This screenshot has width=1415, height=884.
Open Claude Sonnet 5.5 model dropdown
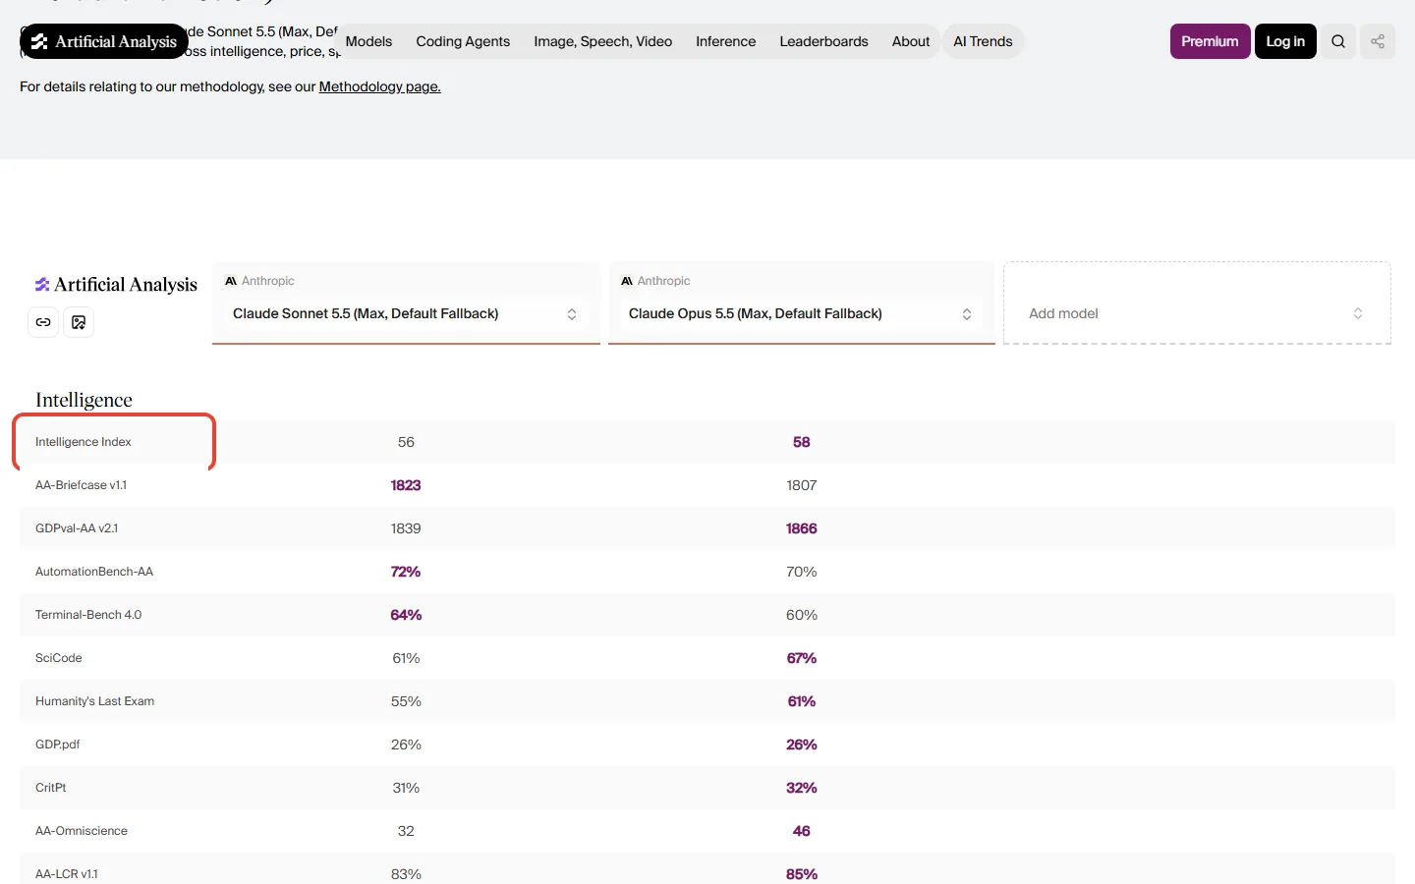[x=406, y=313]
